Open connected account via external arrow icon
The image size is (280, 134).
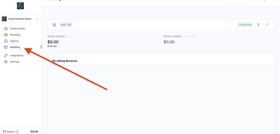267,25
